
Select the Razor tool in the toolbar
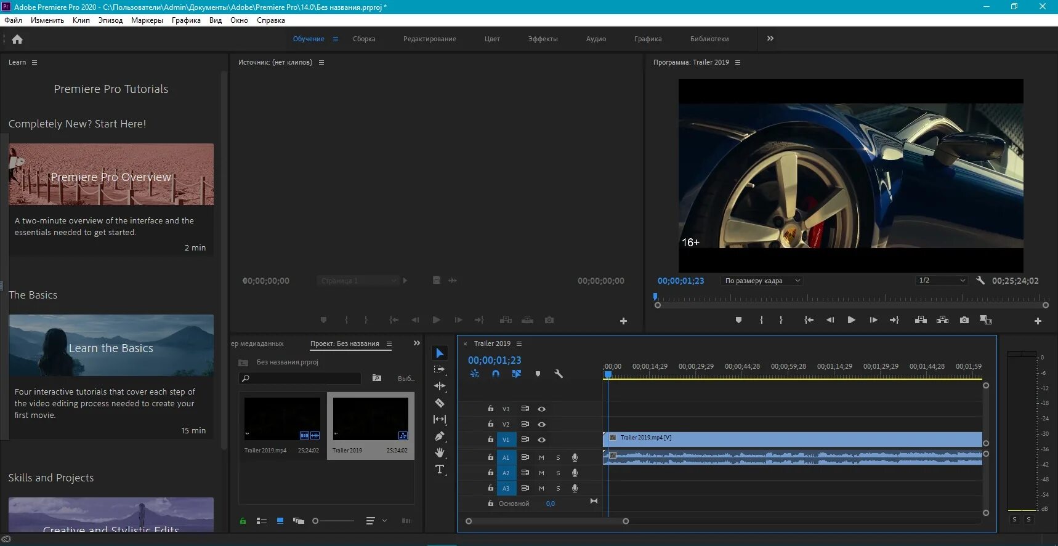coord(440,403)
